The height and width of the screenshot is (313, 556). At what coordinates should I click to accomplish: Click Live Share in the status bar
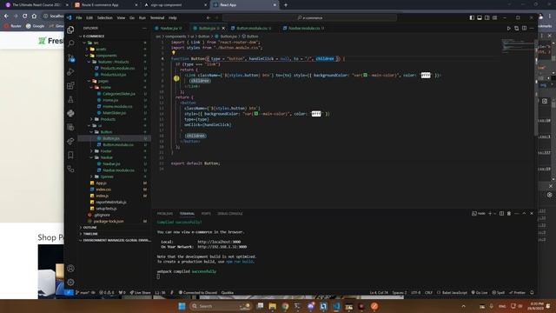(x=140, y=292)
